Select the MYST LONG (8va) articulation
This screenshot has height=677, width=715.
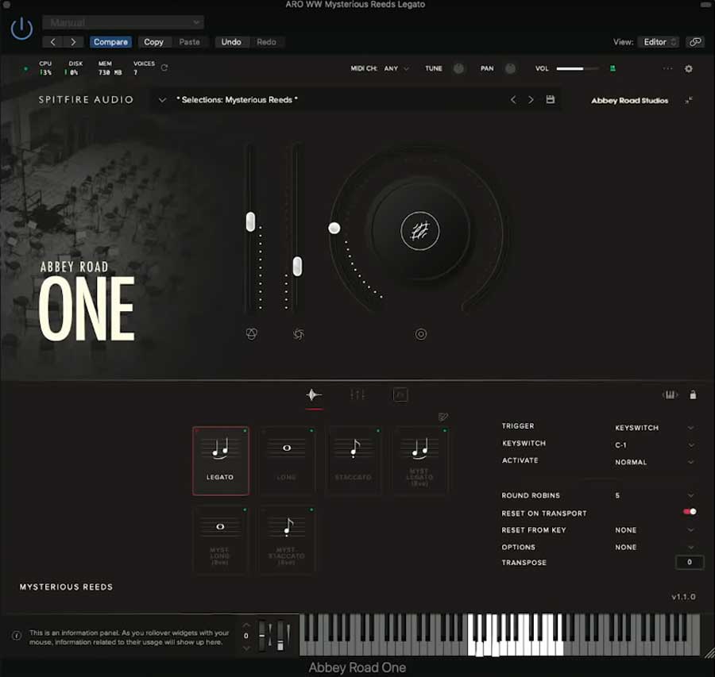[x=221, y=540]
